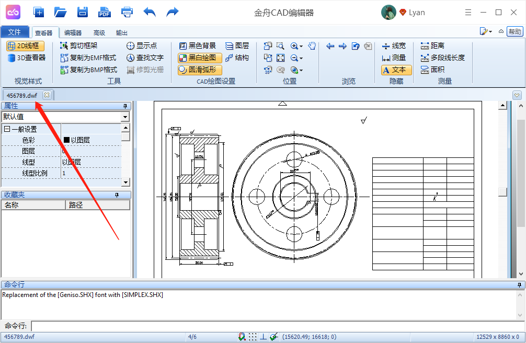Image resolution: width=526 pixels, height=343 pixels.
Task: Click the 剪切框架 clip frame tool
Action: pos(79,46)
